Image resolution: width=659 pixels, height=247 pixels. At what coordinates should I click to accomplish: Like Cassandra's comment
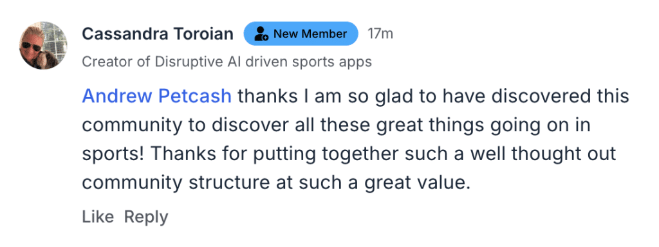[x=98, y=217]
